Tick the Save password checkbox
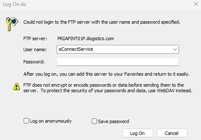 point(94,121)
